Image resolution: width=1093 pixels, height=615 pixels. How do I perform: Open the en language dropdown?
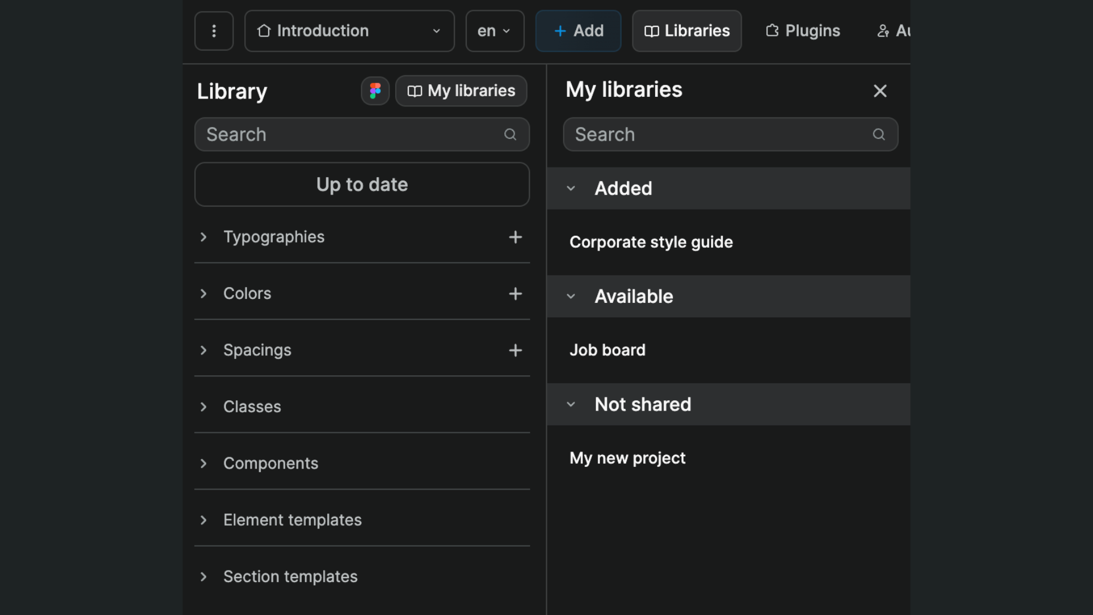click(494, 31)
